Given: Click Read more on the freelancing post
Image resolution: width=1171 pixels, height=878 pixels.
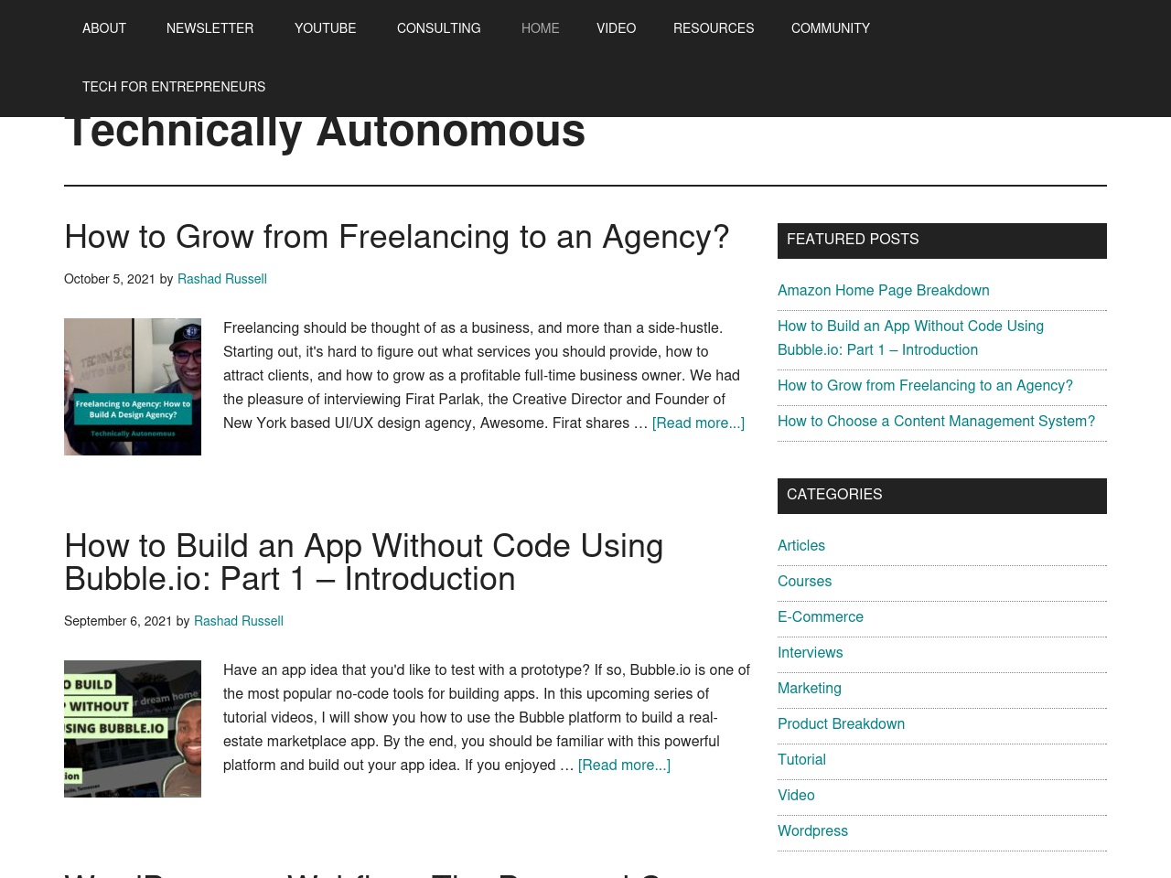Looking at the screenshot, I should (698, 423).
